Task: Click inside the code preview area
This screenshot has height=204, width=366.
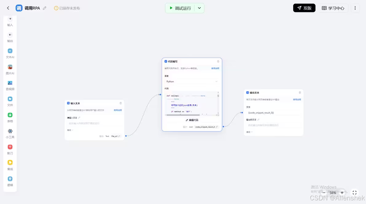Action: tap(191, 103)
